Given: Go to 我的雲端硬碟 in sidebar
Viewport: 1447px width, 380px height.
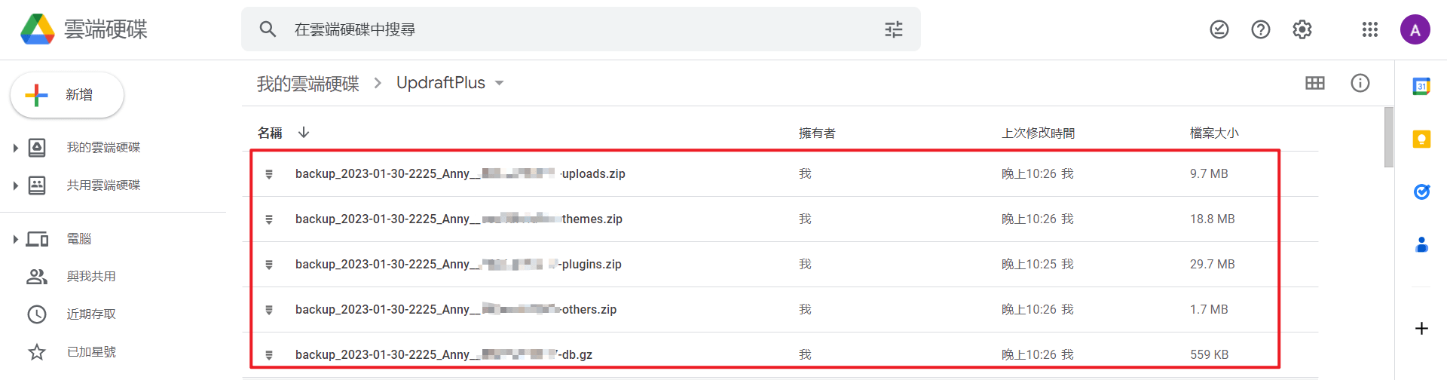Looking at the screenshot, I should [x=103, y=148].
